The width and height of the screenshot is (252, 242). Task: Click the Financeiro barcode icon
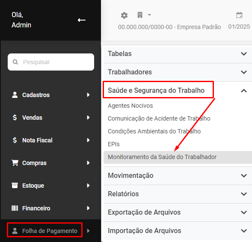(x=15, y=208)
